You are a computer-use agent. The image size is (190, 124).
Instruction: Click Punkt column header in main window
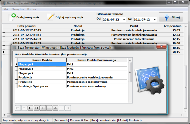[134, 26]
